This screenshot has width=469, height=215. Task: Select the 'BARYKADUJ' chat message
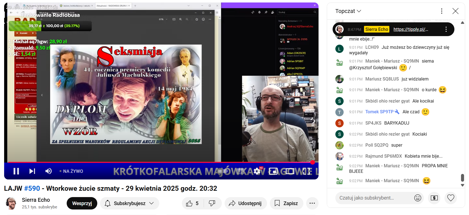[397, 123]
